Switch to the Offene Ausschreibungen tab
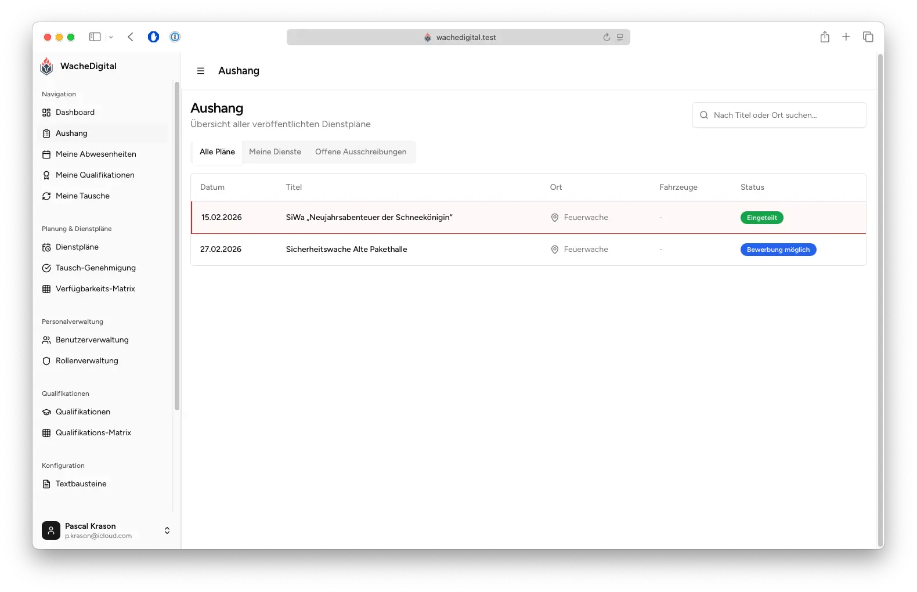 360,152
